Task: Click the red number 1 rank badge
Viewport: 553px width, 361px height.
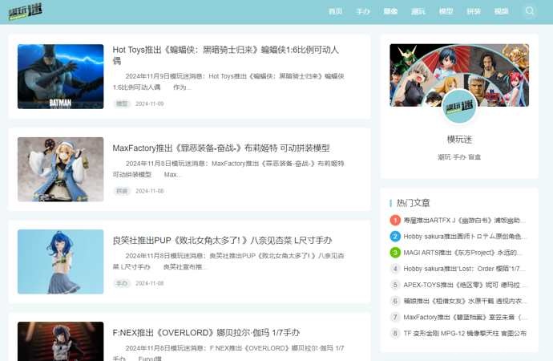Action: coord(395,221)
